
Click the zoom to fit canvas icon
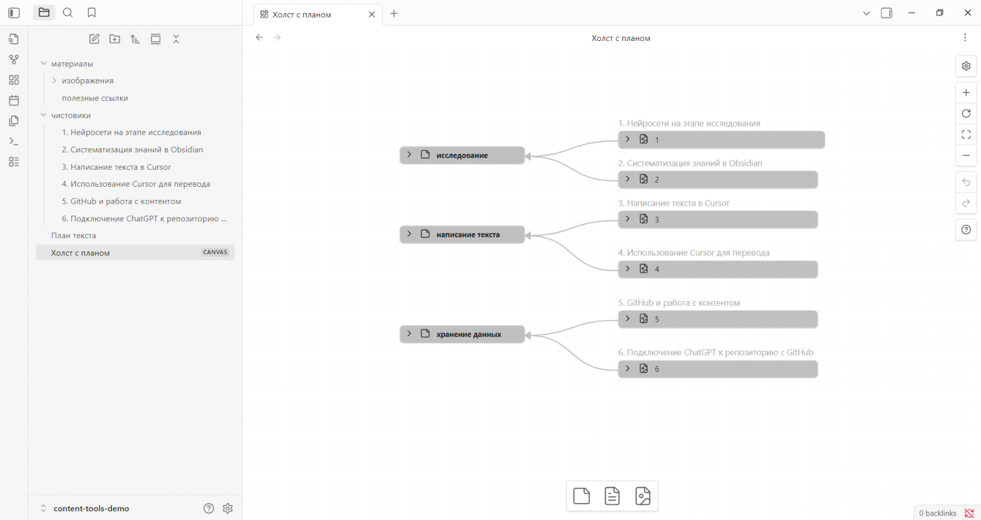(966, 135)
